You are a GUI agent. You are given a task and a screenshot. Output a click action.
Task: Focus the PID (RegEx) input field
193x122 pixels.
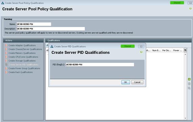(100, 65)
